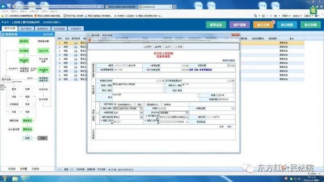
Task: Launch Internet Explorer from the Windows taskbar
Action: point(25,178)
